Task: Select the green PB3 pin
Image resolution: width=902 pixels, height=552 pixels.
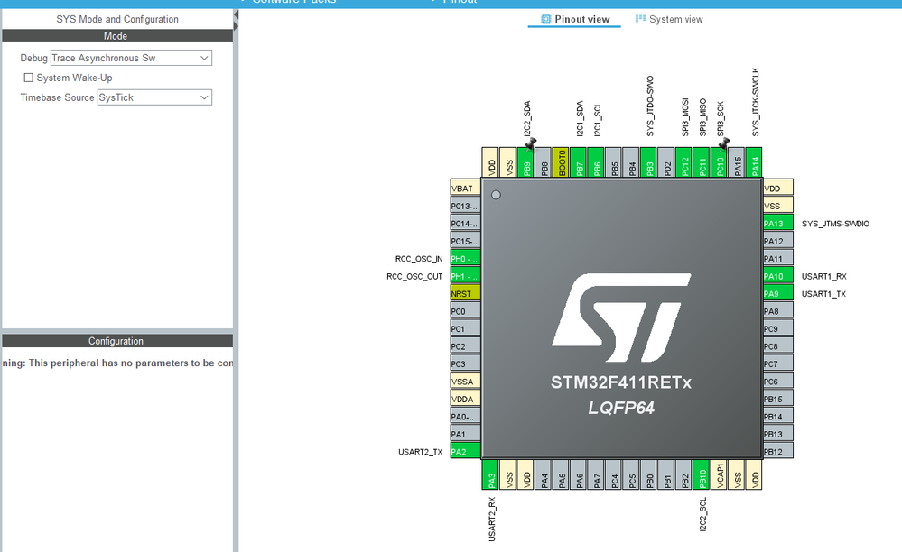Action: pyautogui.click(x=649, y=163)
